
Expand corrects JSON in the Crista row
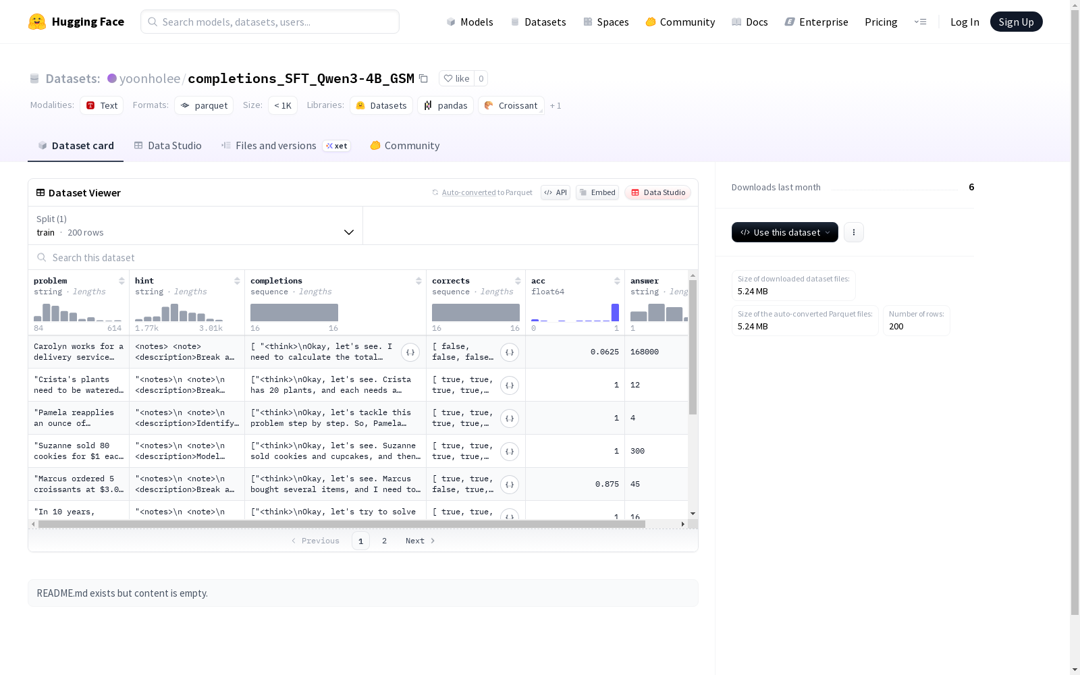click(x=510, y=385)
